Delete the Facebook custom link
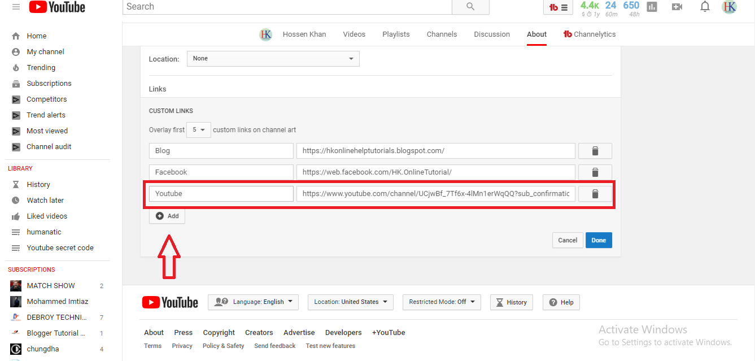Screen dimensions: 755x361 pos(595,172)
